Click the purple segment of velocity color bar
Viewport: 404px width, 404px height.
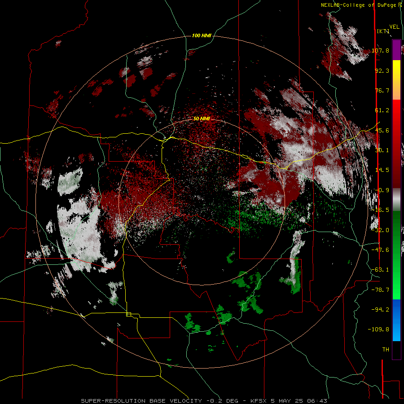[x=396, y=50]
